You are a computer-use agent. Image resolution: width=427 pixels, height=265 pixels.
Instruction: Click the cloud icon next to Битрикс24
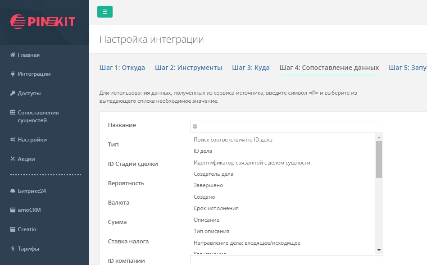point(14,191)
